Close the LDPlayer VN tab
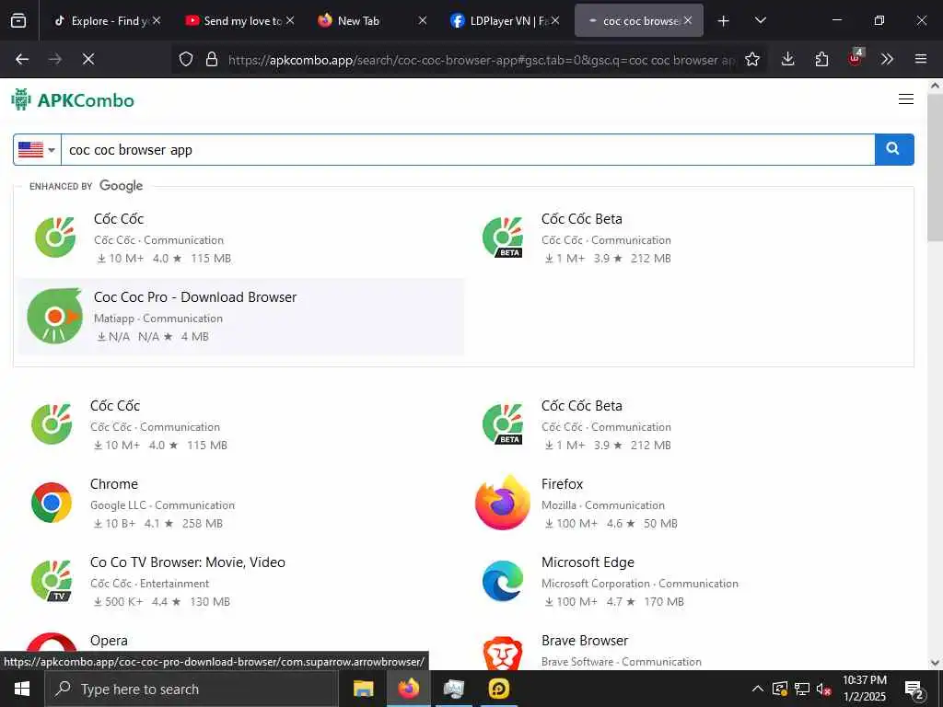The width and height of the screenshot is (943, 707). pos(555,20)
